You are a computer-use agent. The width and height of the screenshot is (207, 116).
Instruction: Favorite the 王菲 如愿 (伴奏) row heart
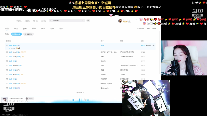[7, 46]
